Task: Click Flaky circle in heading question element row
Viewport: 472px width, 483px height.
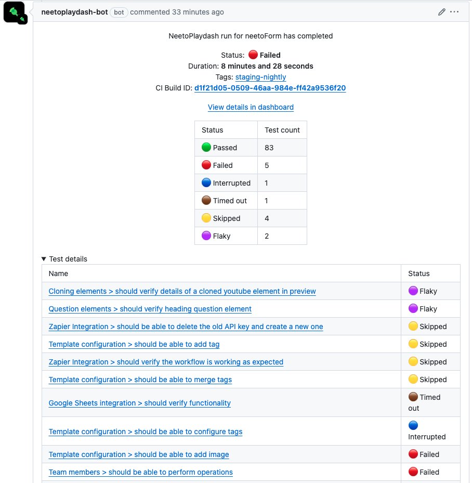Action: click(x=413, y=308)
